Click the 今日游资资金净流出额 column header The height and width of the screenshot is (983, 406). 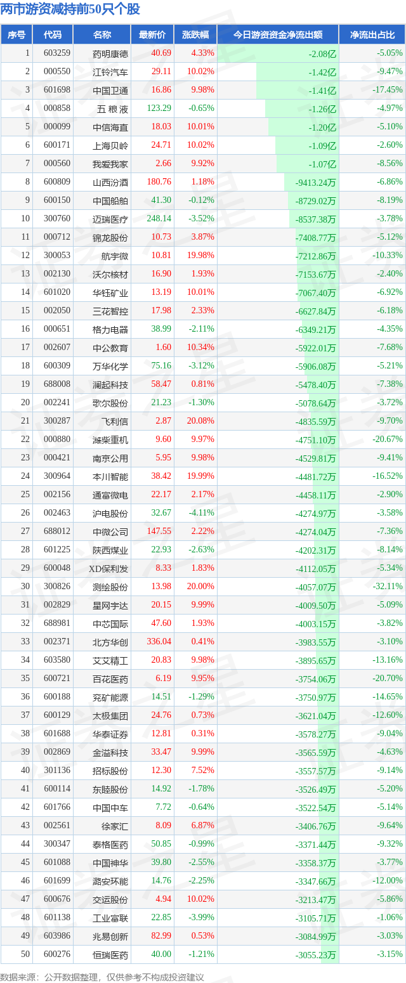click(278, 35)
